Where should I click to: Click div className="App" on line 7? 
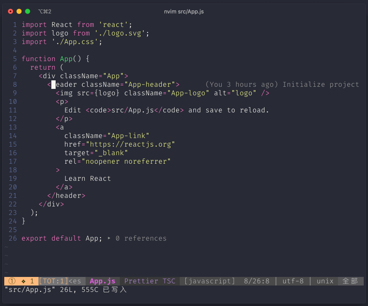tap(83, 76)
